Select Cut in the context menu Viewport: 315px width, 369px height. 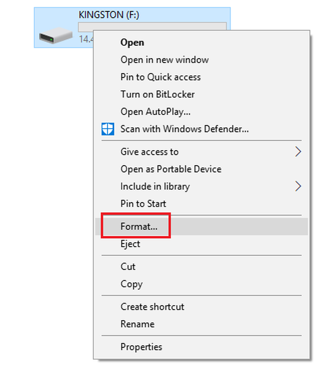pyautogui.click(x=201, y=267)
